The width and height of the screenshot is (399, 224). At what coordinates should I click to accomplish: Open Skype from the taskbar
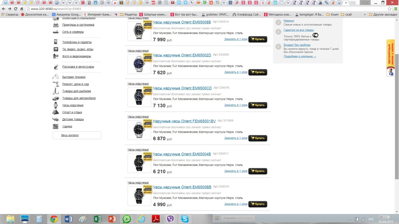point(185,219)
